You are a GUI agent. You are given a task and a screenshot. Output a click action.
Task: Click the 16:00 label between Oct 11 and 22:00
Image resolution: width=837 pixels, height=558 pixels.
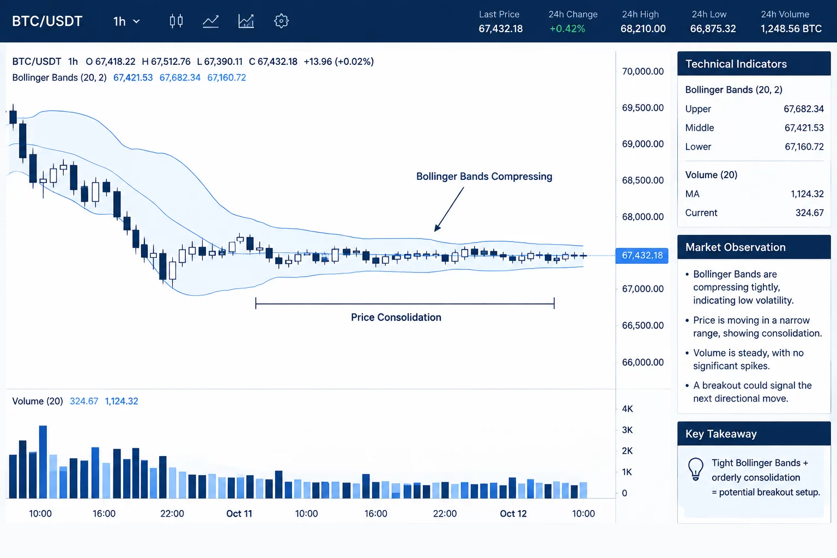click(x=376, y=514)
